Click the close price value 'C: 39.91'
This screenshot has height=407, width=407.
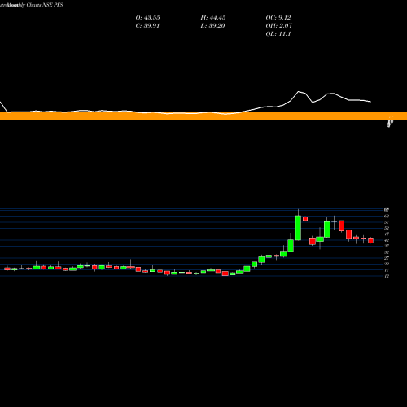[x=147, y=26]
